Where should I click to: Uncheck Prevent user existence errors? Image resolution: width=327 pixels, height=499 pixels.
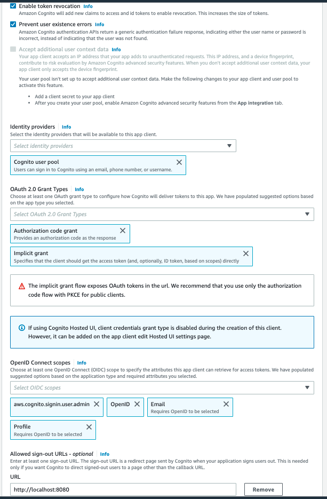[12, 24]
